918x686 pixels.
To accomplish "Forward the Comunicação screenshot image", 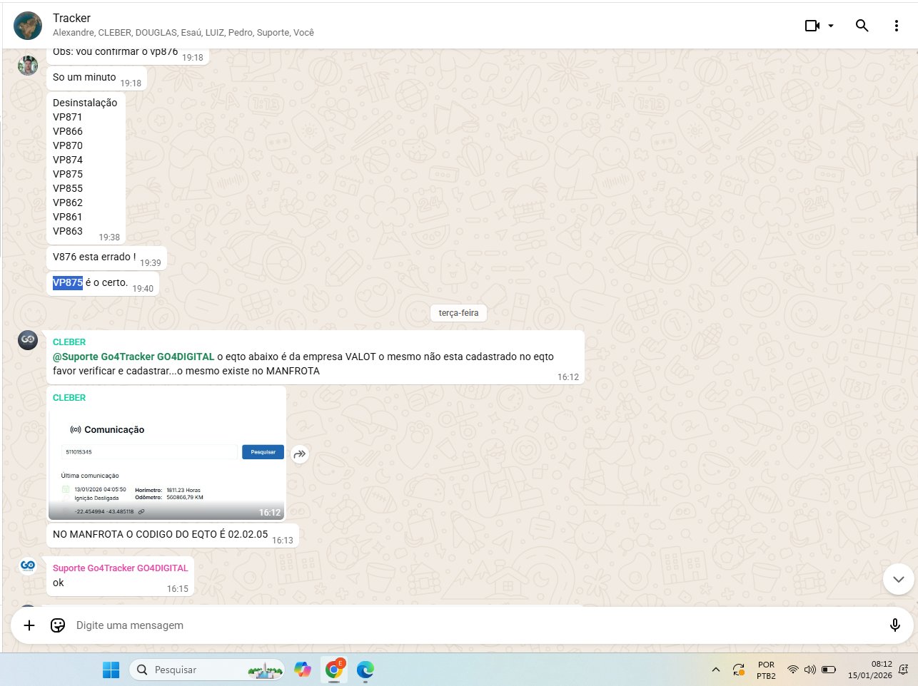I will point(300,454).
